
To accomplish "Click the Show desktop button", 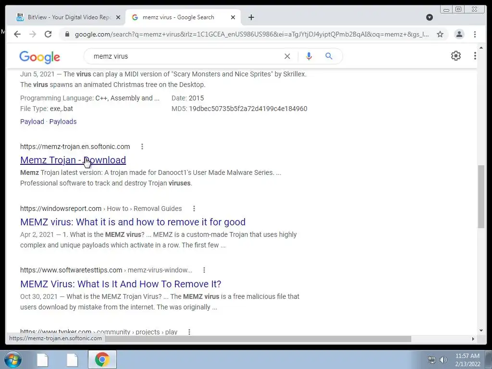I will 489,360.
